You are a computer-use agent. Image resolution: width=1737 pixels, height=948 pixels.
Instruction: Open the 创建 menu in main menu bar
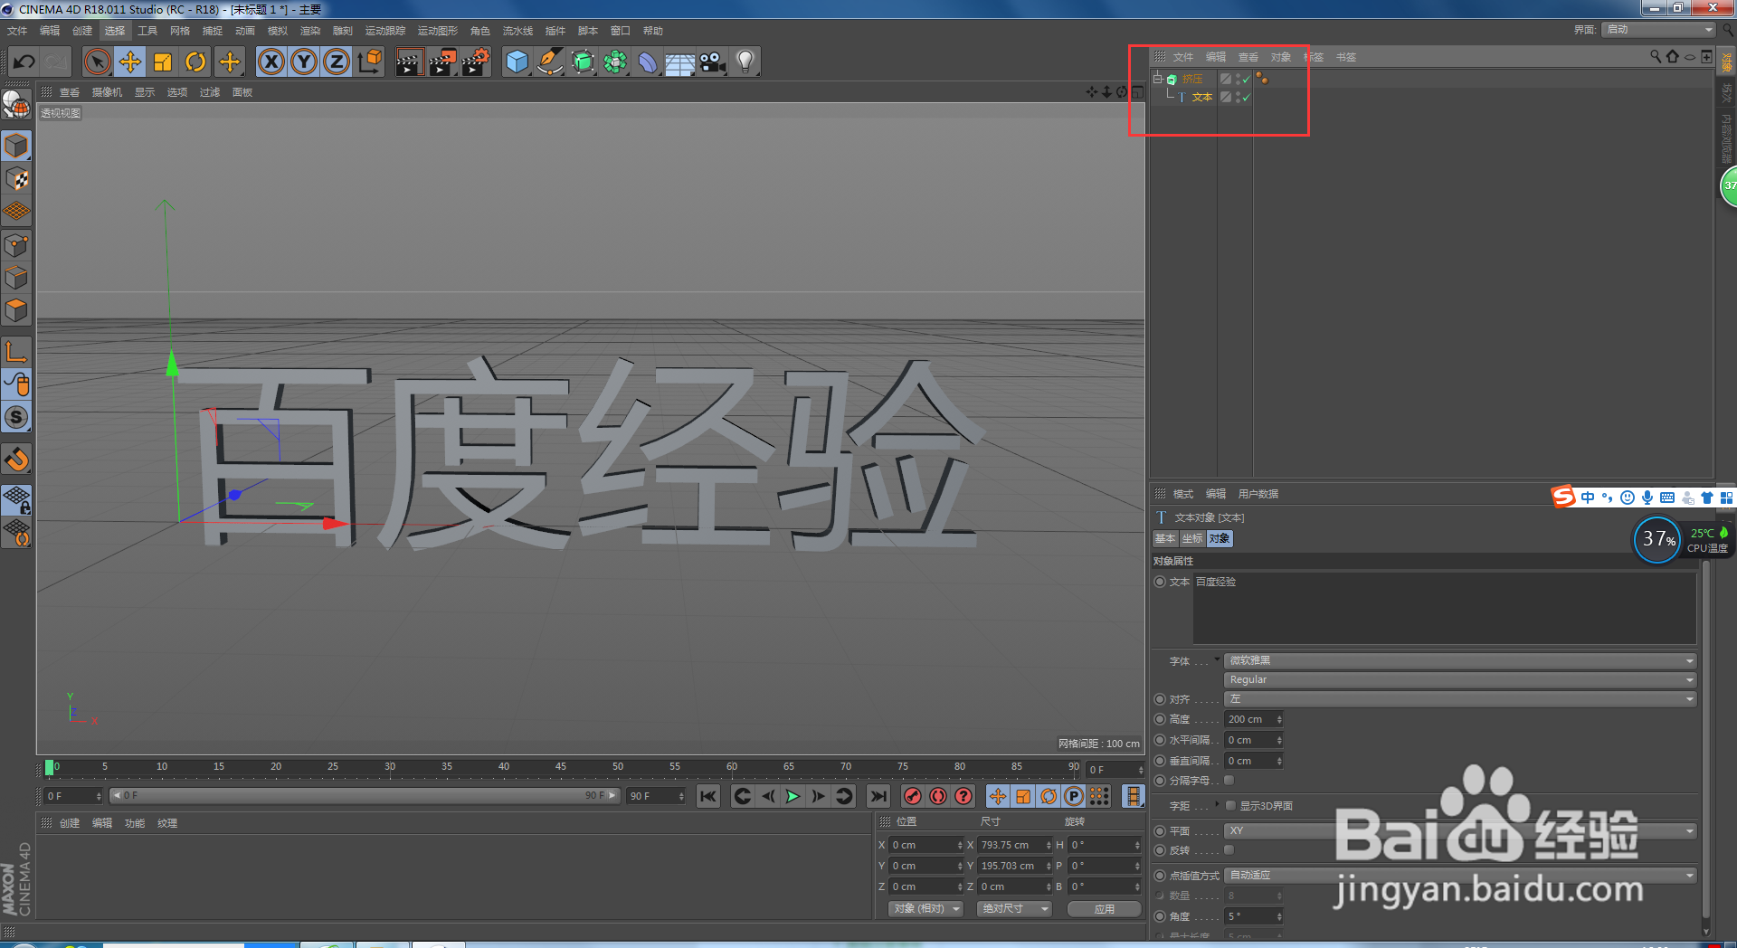point(82,31)
